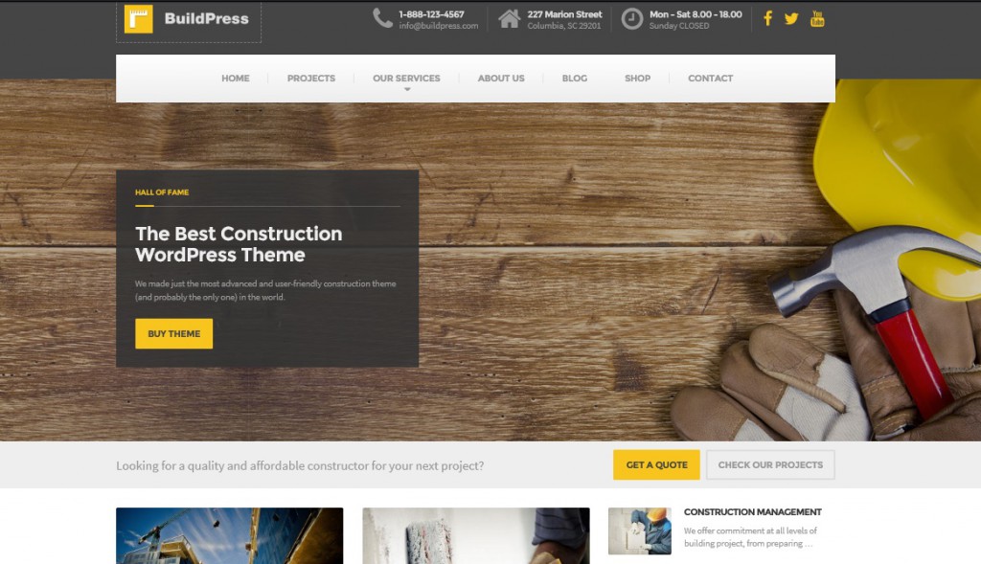The width and height of the screenshot is (981, 564).
Task: Click the crane construction site thumbnail
Action: [230, 536]
